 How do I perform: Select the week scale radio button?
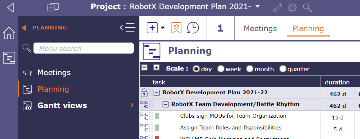(x=221, y=69)
